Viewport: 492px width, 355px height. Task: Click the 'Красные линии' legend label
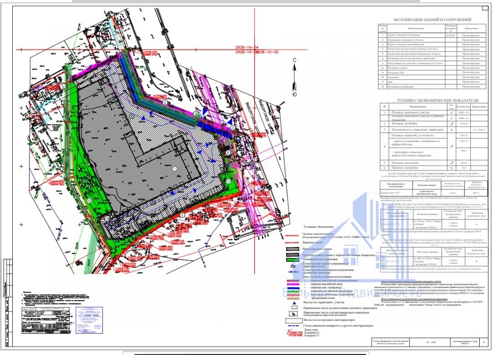click(313, 242)
